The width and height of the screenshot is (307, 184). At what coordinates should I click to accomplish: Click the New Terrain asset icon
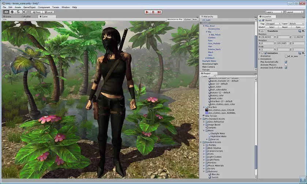pos(203,116)
